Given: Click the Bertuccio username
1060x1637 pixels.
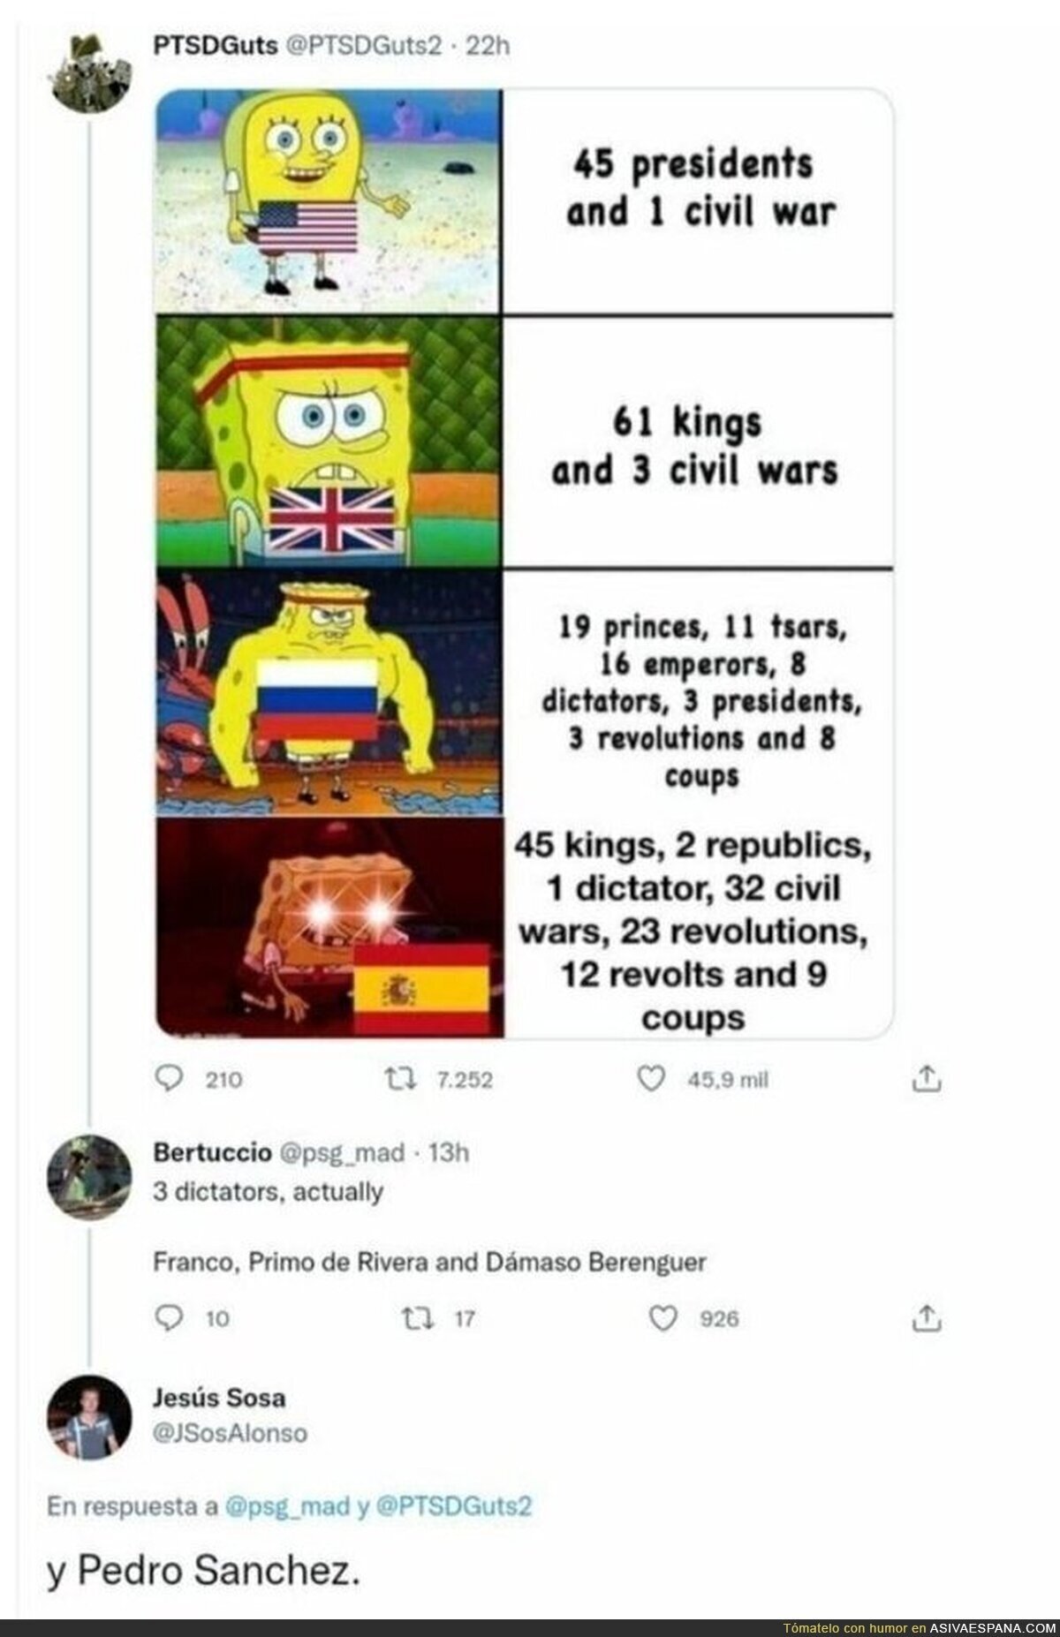Looking at the screenshot, I should point(213,1152).
